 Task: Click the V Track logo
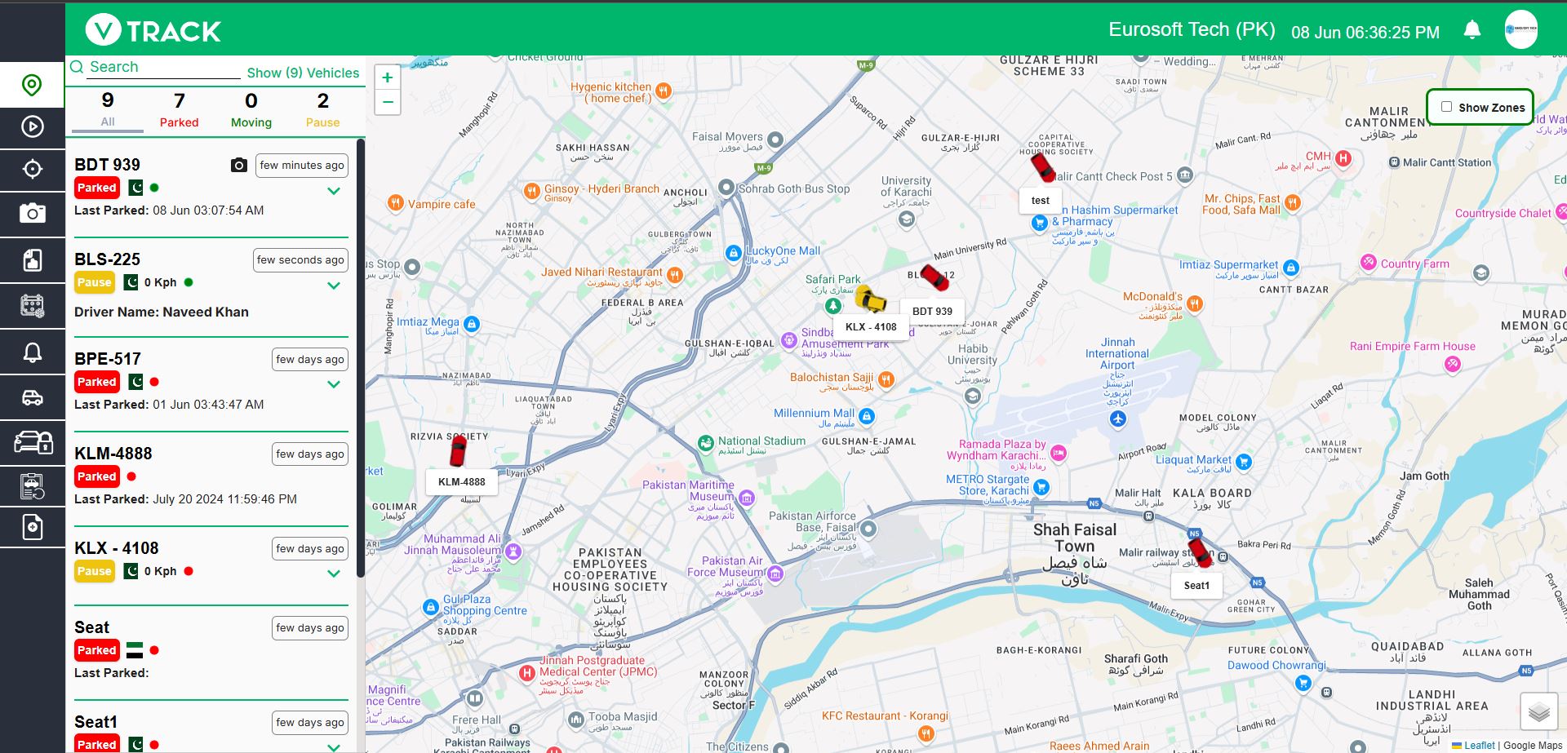pyautogui.click(x=153, y=31)
